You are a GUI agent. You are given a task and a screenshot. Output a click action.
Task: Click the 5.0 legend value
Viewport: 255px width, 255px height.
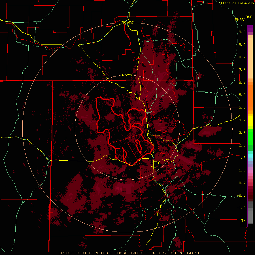pos(242,107)
